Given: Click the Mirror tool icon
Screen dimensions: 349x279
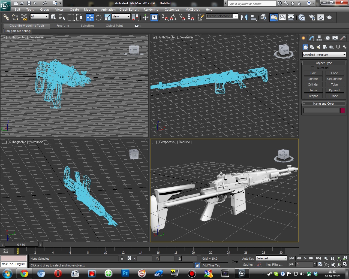Looking at the screenshot, I should click(244, 17).
